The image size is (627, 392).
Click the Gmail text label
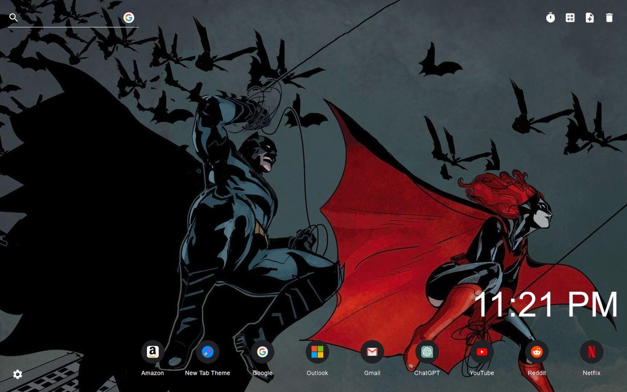click(372, 373)
